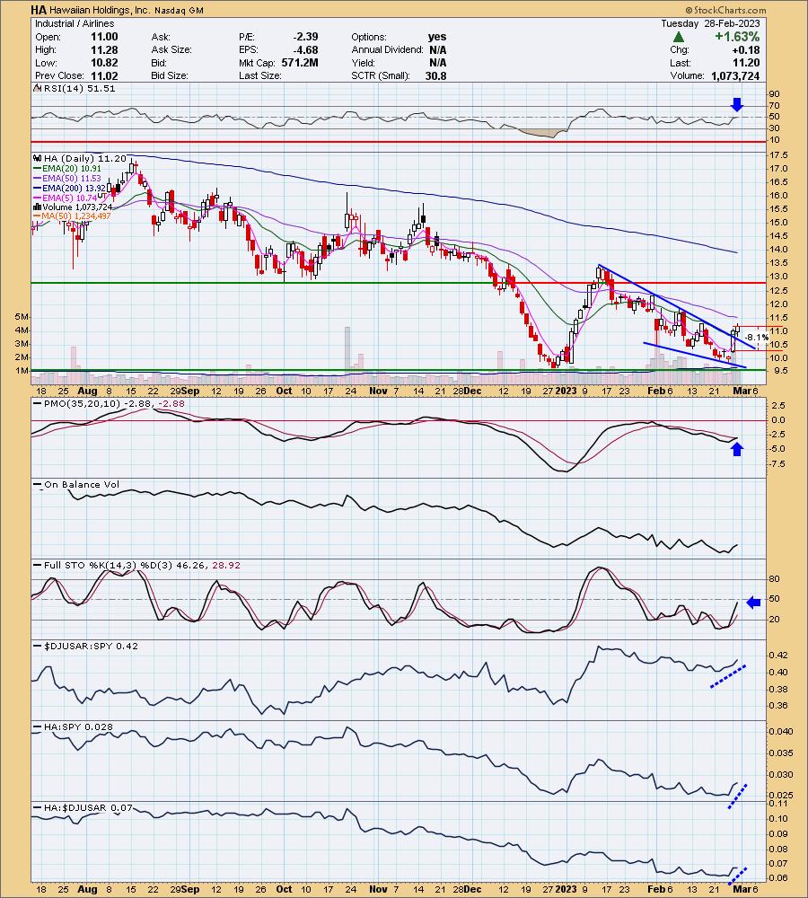Click the 17.5 price axis label

click(x=779, y=155)
